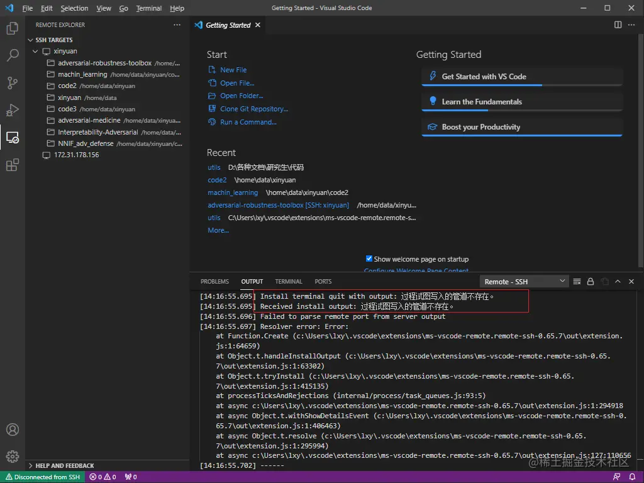Toggle the output scroll lock icon
Viewport: 644px width, 483px height.
591,282
